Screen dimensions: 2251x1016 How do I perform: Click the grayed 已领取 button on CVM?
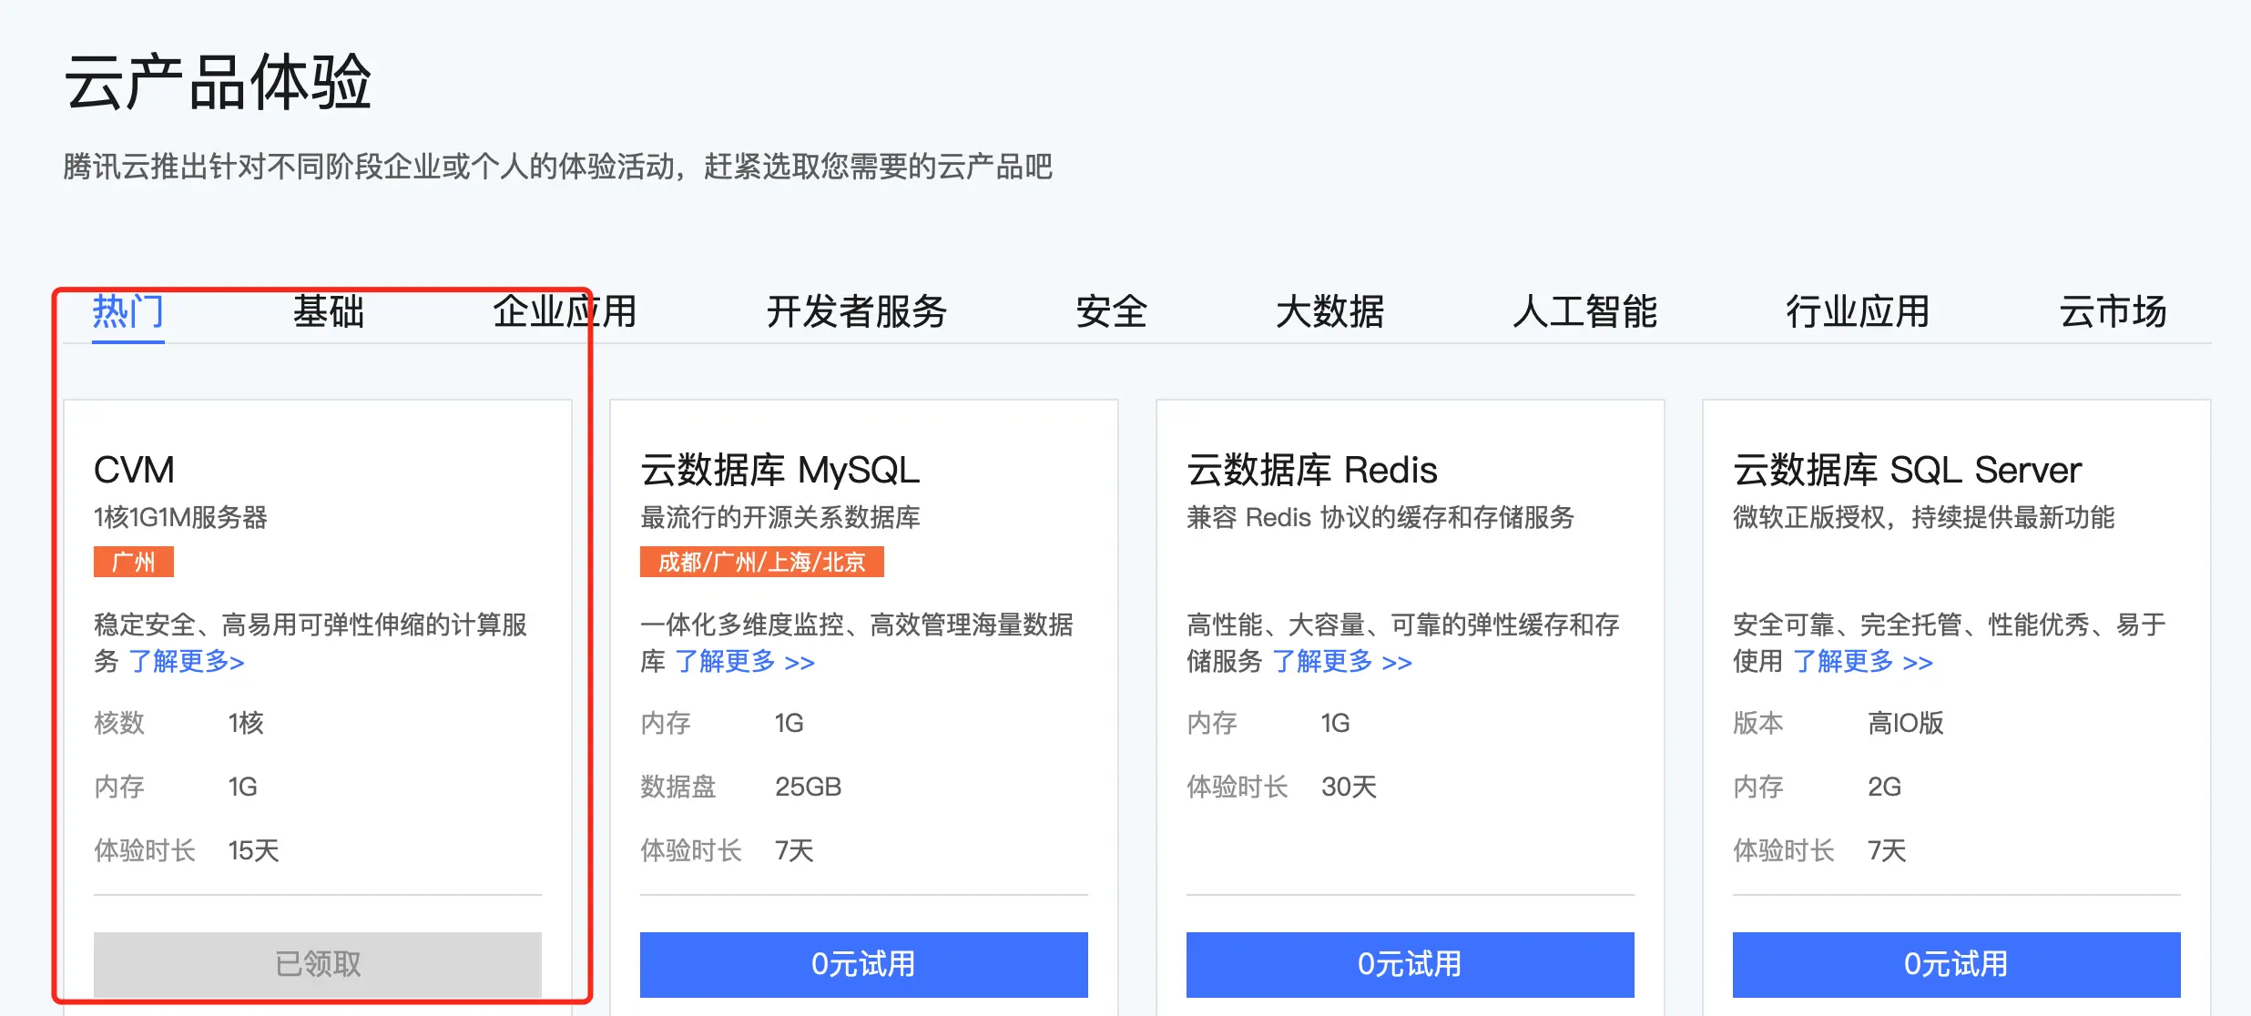[x=318, y=964]
